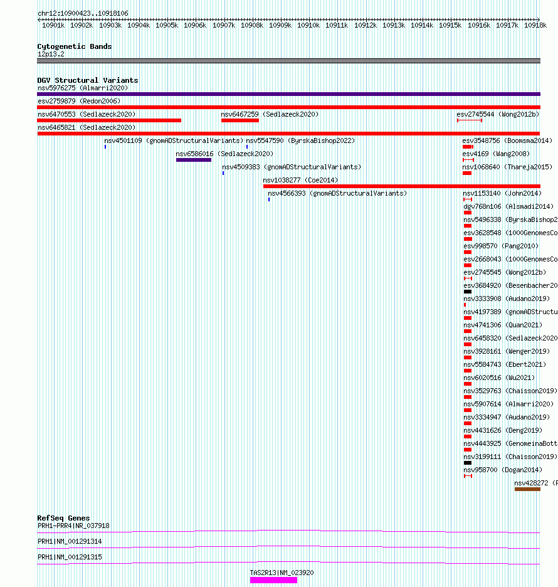Click the 10915k ruler position
Image resolution: width=558 pixels, height=587 pixels.
[450, 25]
